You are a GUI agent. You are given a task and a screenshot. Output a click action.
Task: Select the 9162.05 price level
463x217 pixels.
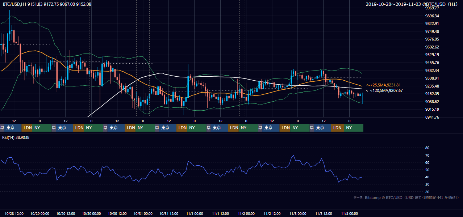pos(432,94)
